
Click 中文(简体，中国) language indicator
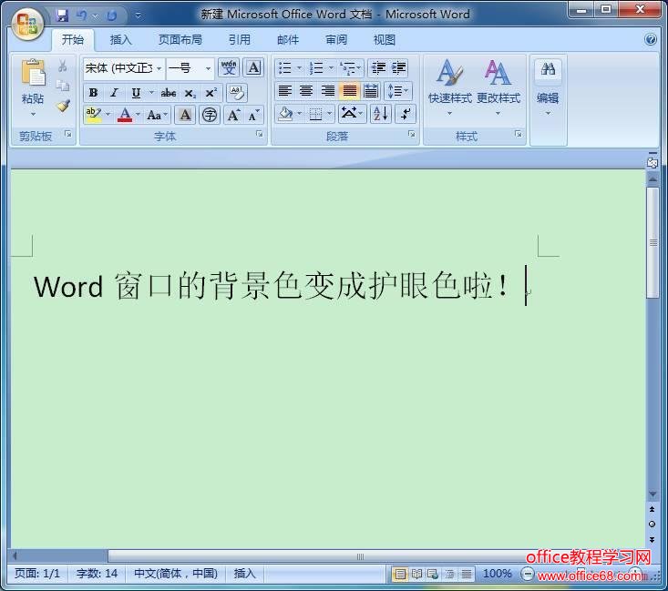(176, 574)
